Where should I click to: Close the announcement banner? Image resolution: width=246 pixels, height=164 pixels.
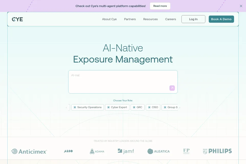[241, 6]
